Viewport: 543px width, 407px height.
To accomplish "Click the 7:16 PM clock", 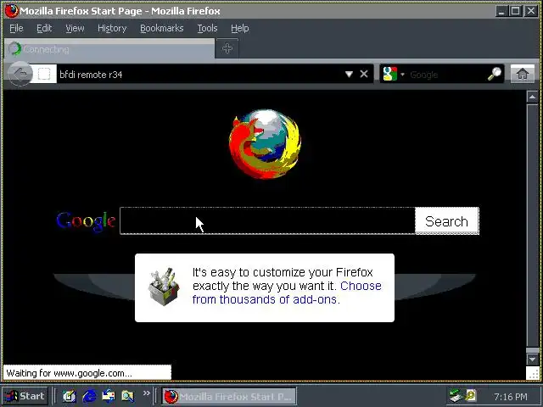I will 511,397.
